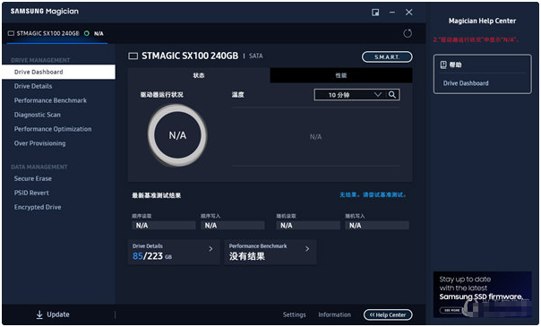Click the 顺序写入 N/A value
541x327 pixels.
click(x=233, y=225)
